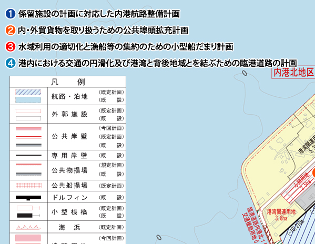Click the 凡例 legend header
Screen dimensions: 315x244
68,82
